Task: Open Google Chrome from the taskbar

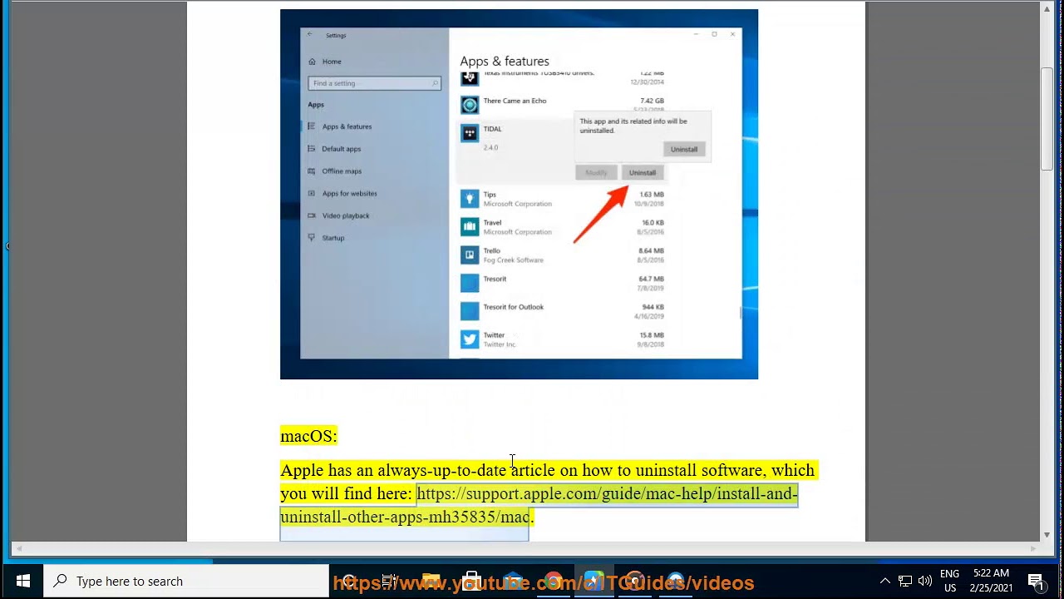Action: (x=553, y=582)
